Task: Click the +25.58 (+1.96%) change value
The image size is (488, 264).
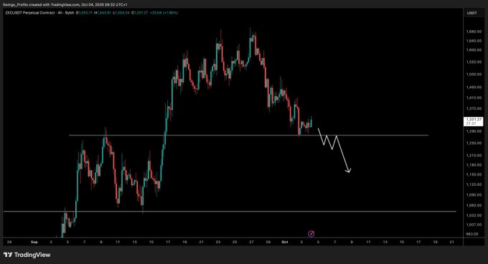Action: click(164, 13)
